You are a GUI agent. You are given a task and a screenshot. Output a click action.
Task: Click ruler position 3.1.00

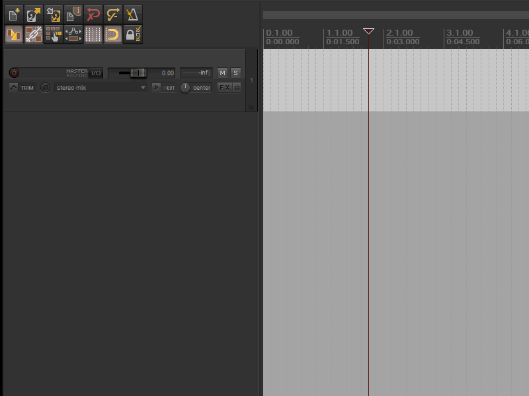click(460, 32)
